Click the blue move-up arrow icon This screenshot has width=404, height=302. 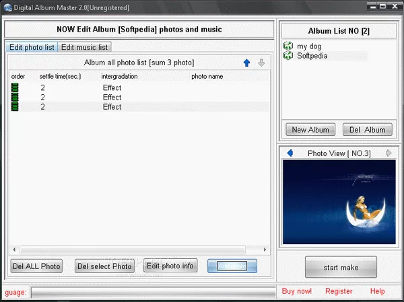click(x=246, y=63)
